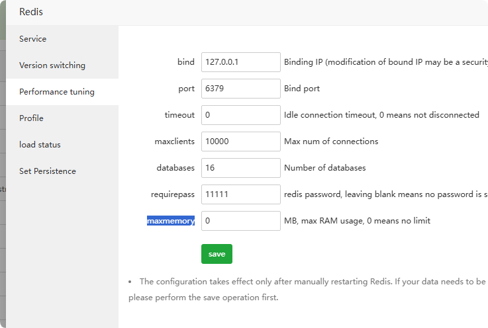This screenshot has width=488, height=328.
Task: Focus the port input field
Action: 241,89
